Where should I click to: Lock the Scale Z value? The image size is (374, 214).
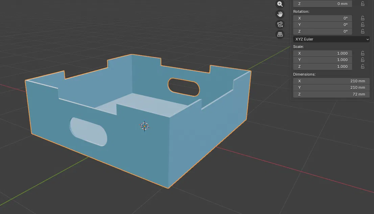[x=363, y=66]
